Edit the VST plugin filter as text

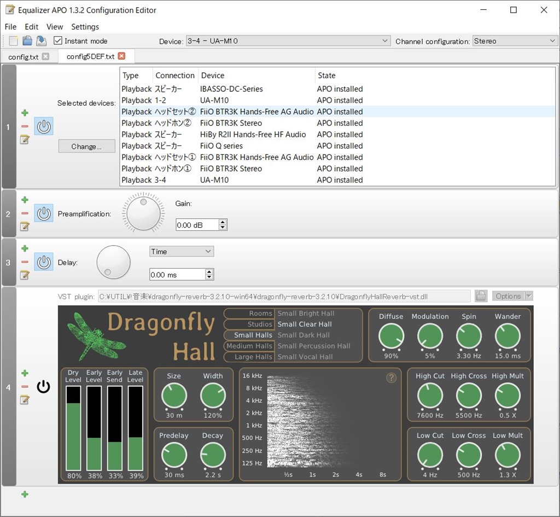pos(25,400)
